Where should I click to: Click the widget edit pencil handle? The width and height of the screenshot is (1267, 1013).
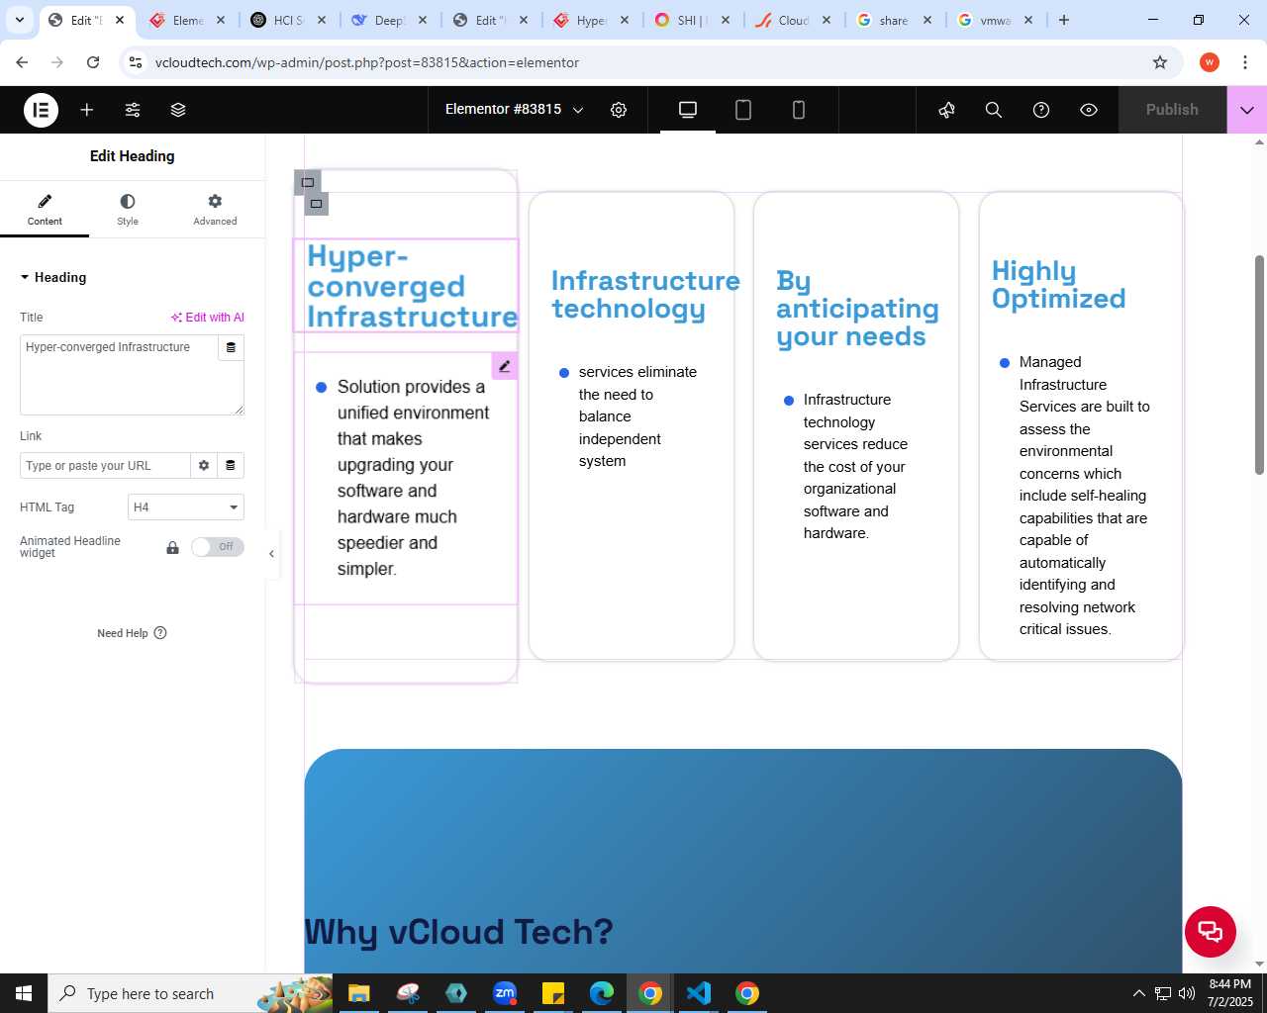(x=505, y=366)
